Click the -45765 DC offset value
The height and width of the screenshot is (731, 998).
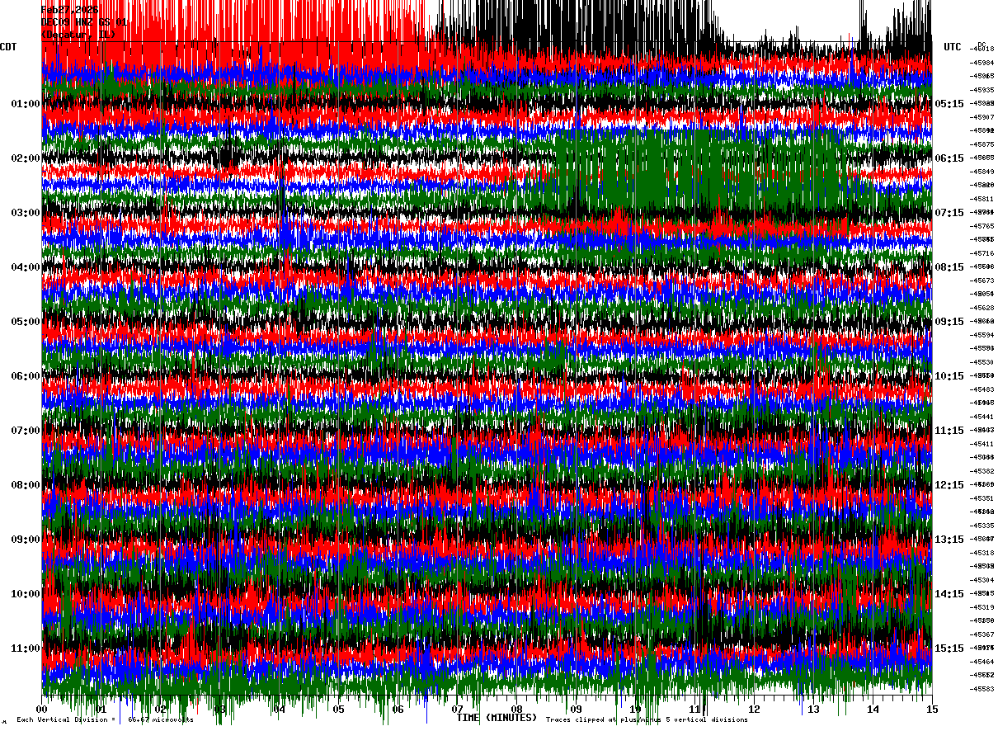pos(983,226)
